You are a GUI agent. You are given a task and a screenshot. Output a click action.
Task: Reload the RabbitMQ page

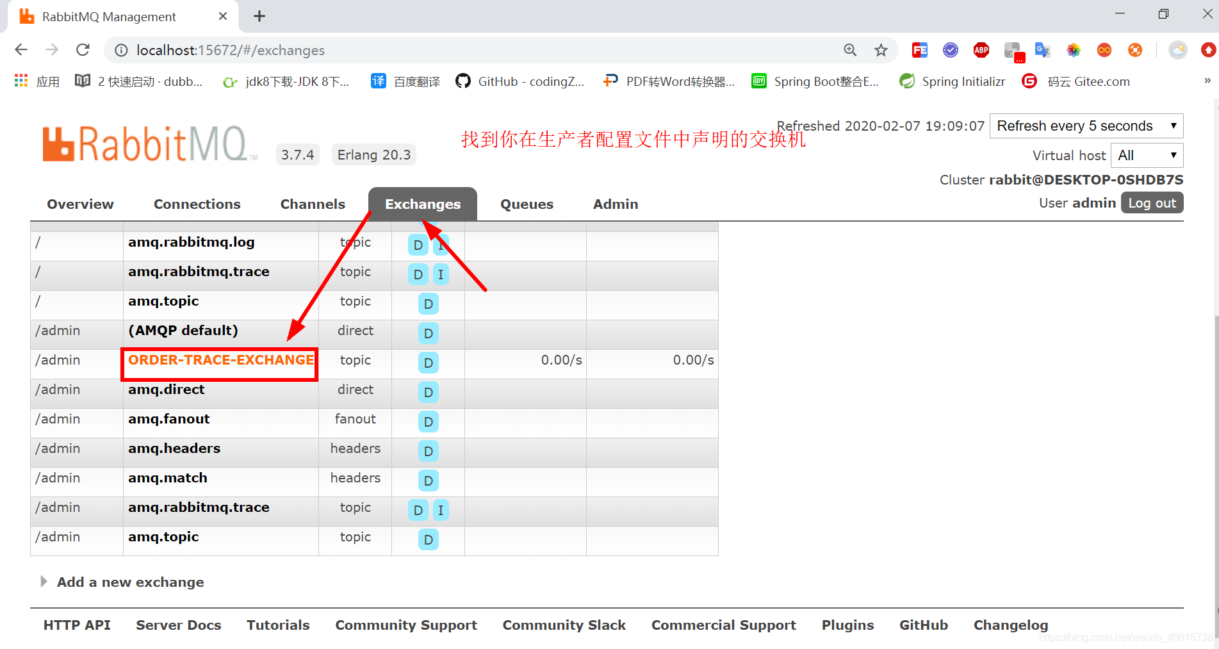83,50
